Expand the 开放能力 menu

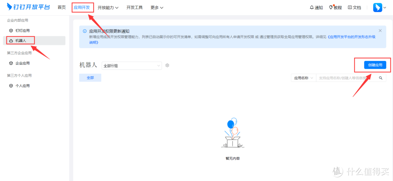coord(108,8)
